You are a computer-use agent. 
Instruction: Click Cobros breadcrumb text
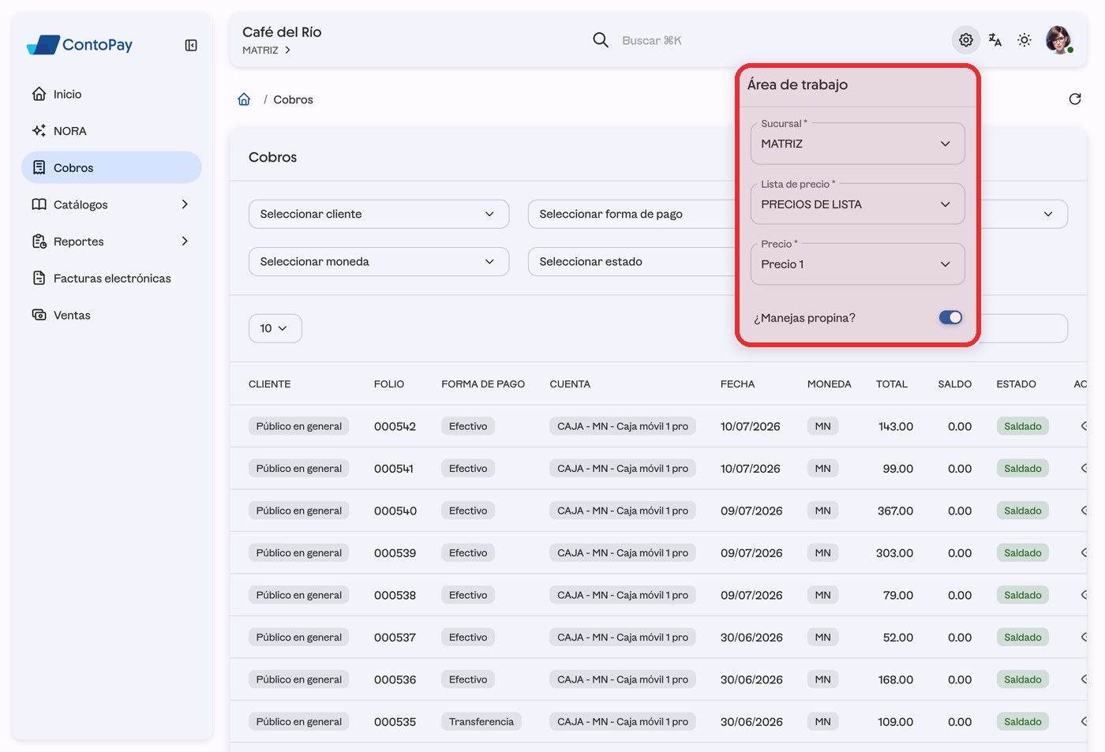293,99
